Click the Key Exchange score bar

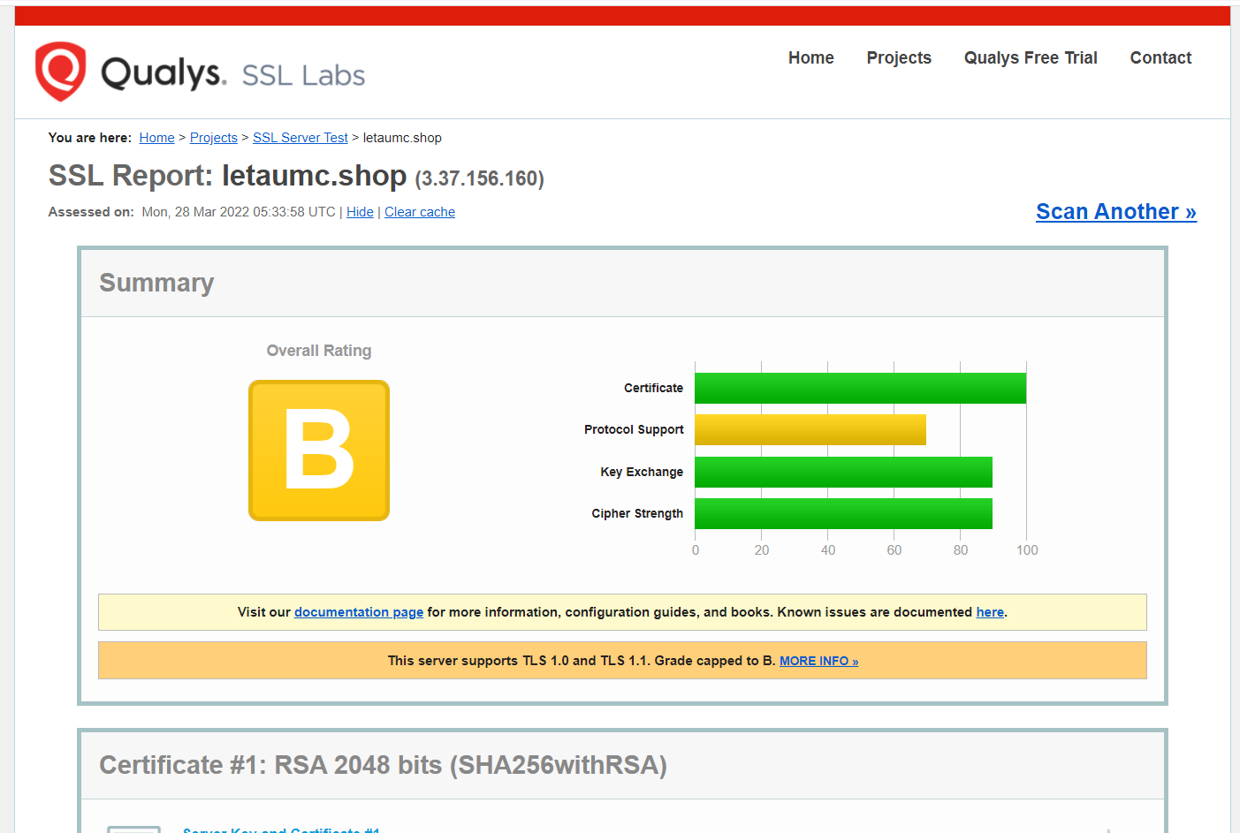tap(843, 472)
